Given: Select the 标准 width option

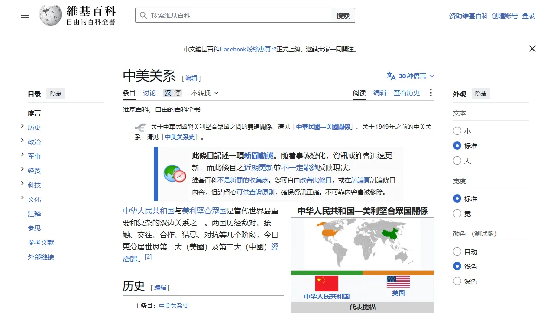Looking at the screenshot, I should click(457, 198).
